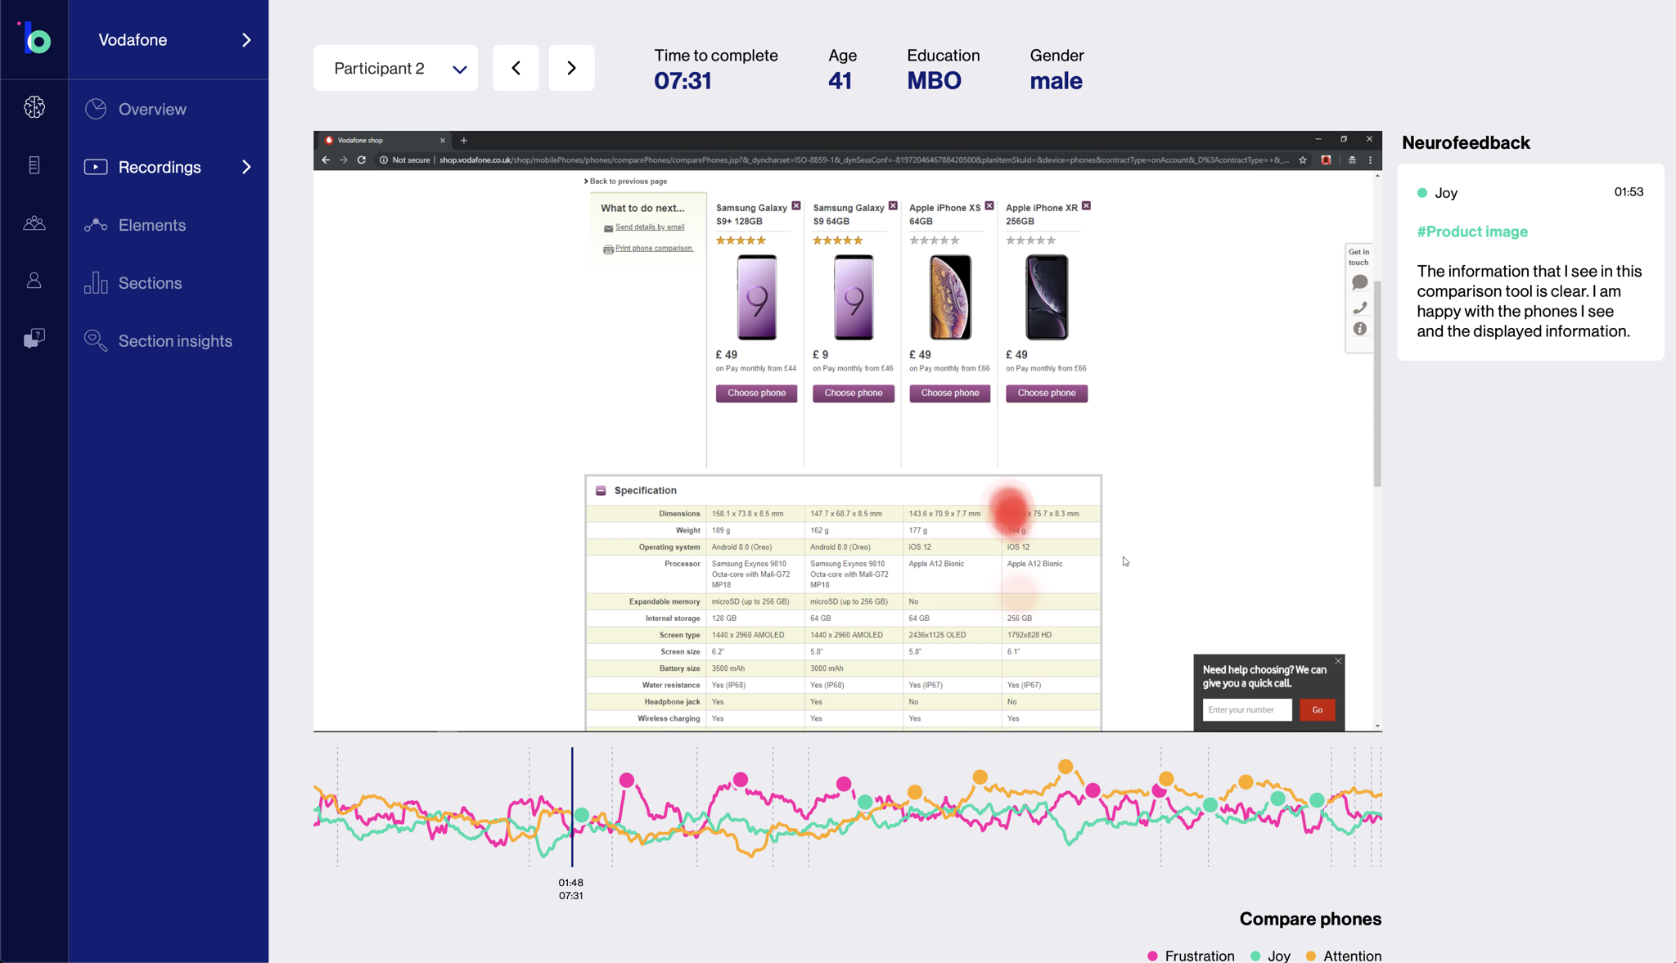Click the red Go button
Screen dimensions: 1676x963
(x=1317, y=710)
